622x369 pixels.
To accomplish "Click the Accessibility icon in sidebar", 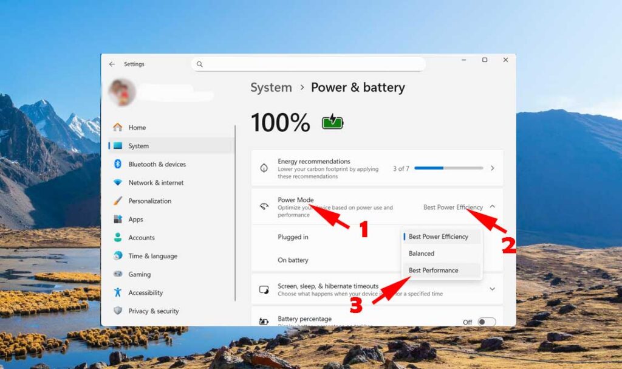I will [118, 292].
